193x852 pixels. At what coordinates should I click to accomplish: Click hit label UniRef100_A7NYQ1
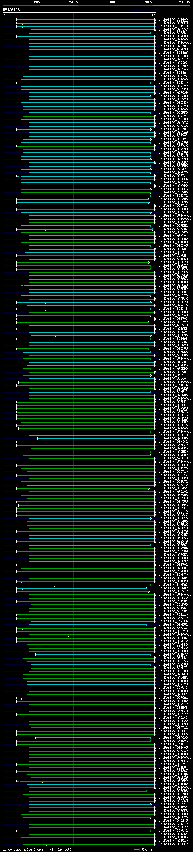click(x=173, y=46)
